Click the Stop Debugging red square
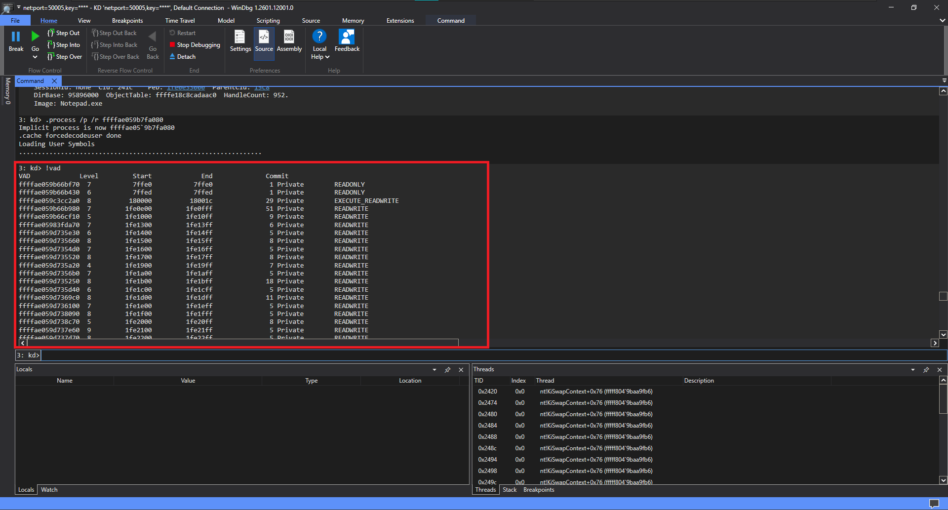948x510 pixels. click(x=172, y=45)
